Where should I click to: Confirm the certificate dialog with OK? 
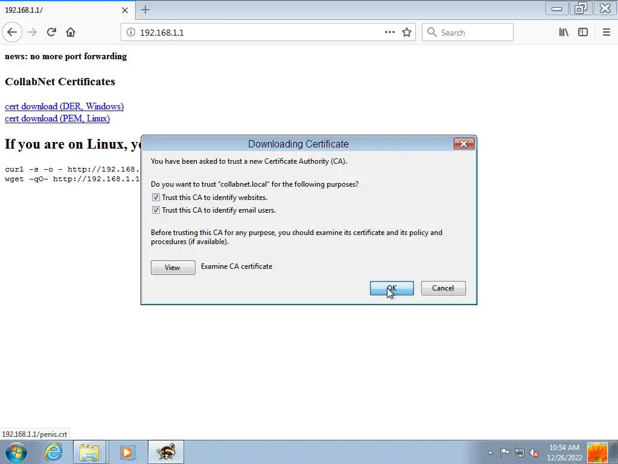392,288
